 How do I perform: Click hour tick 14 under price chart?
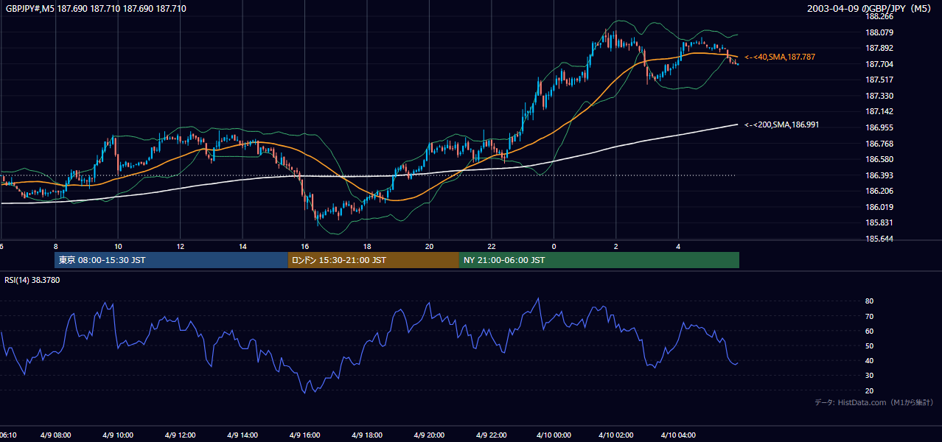point(243,247)
